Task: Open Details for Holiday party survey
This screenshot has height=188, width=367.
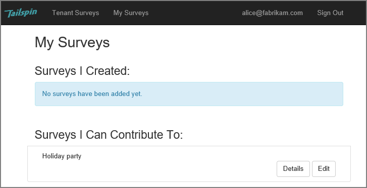Action: [x=293, y=169]
